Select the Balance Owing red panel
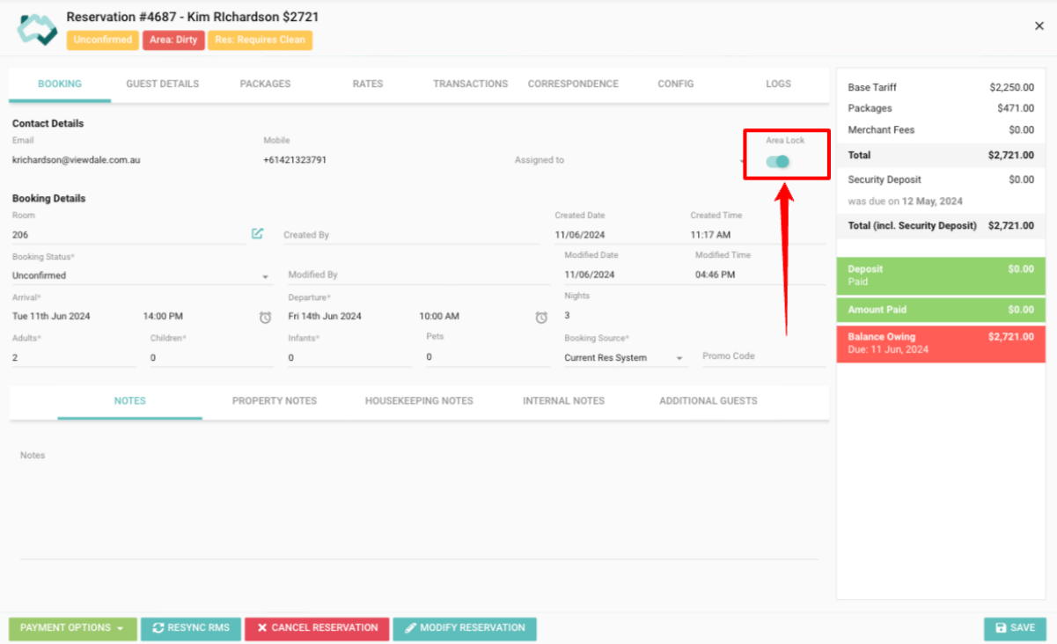Viewport: 1057px width, 644px height. coord(940,343)
